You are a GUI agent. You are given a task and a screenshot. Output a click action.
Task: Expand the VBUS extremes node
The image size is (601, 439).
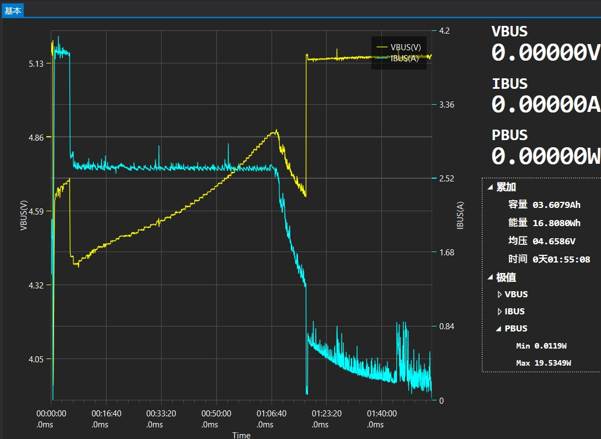pyautogui.click(x=499, y=294)
